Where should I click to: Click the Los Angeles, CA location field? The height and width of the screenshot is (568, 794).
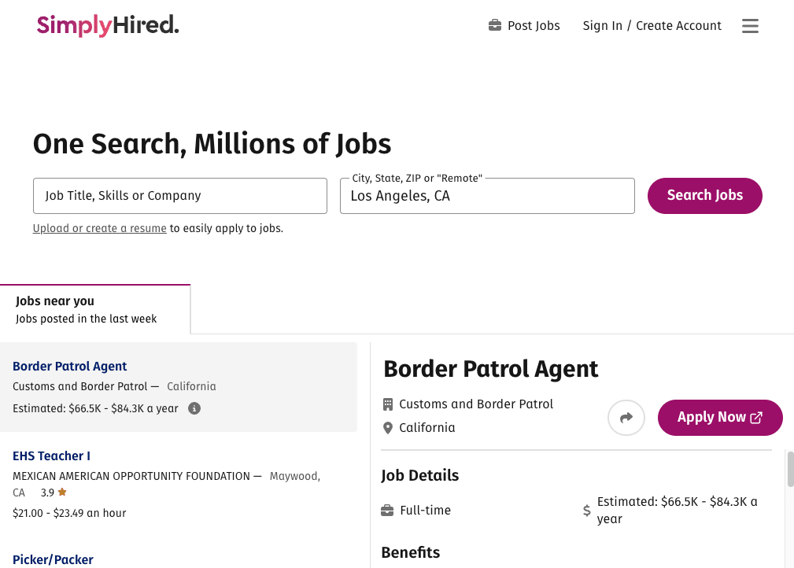[486, 196]
